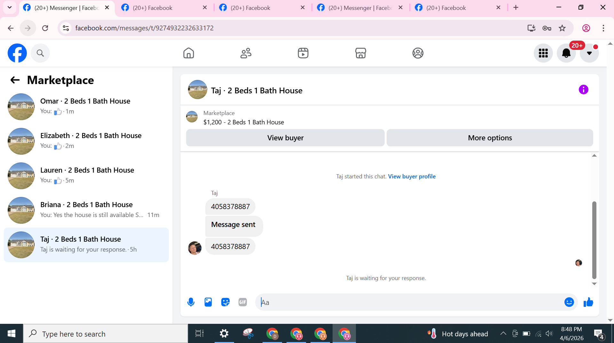Click the seen-receipt avatar in the chat
The width and height of the screenshot is (614, 343).
coord(579,263)
